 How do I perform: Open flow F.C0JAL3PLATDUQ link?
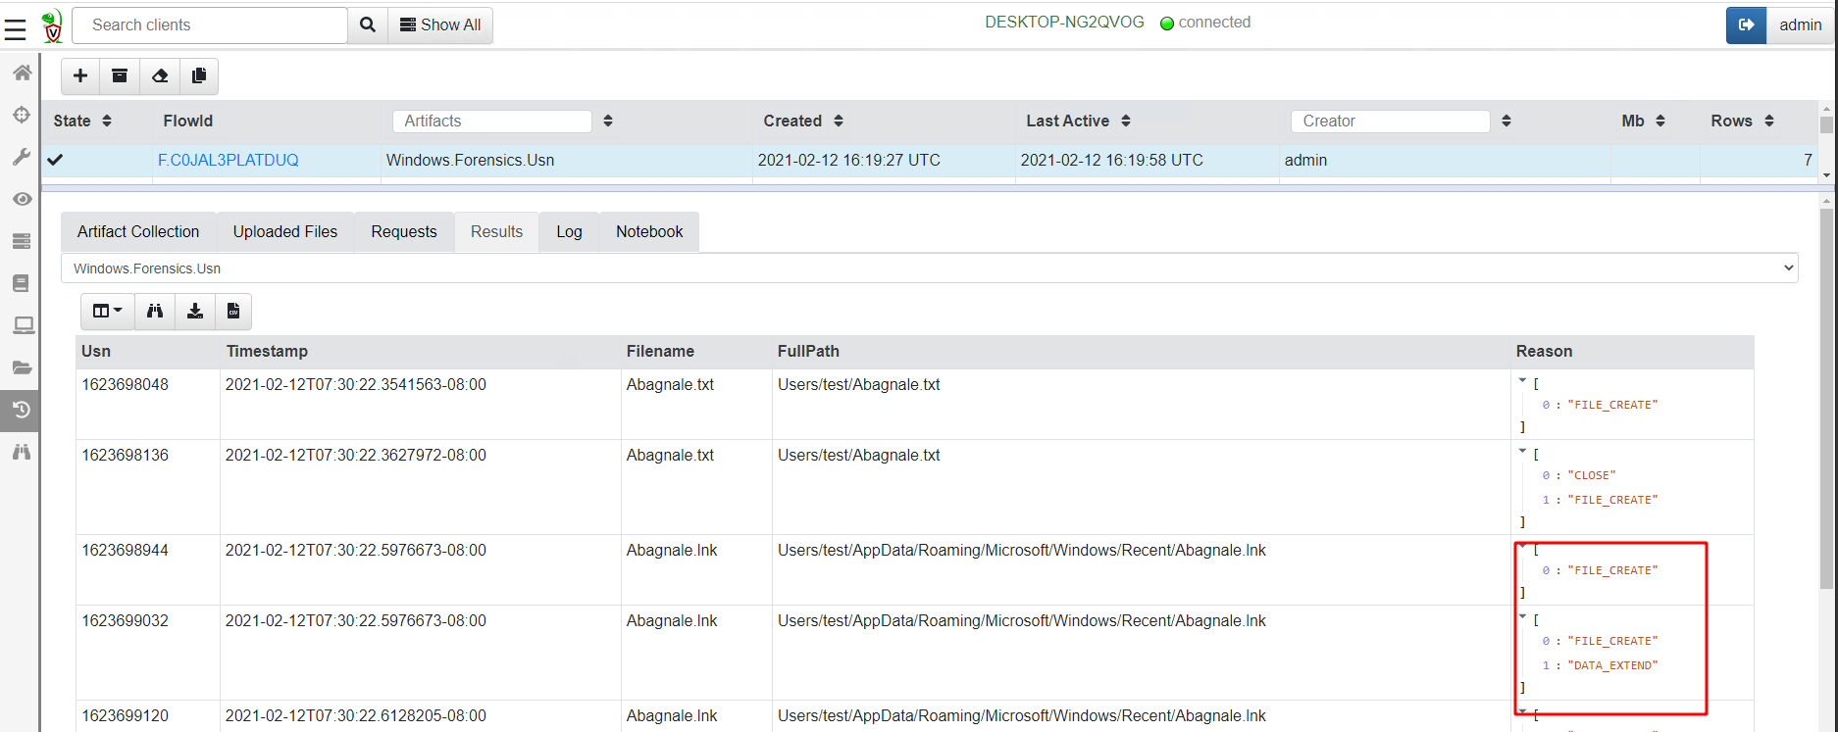coord(228,160)
